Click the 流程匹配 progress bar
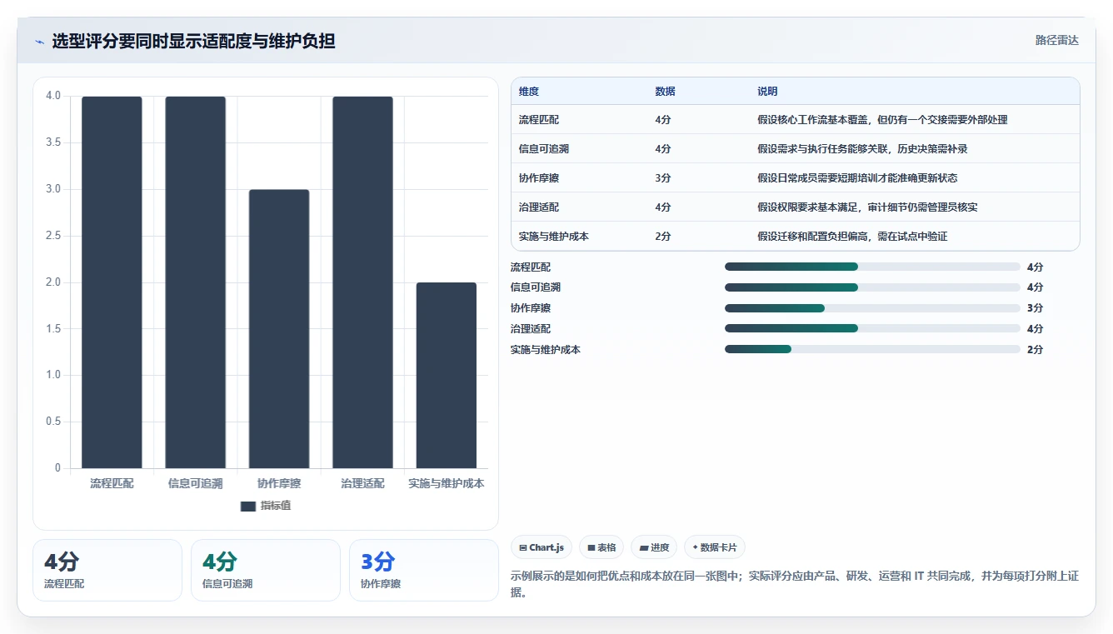 (x=872, y=267)
